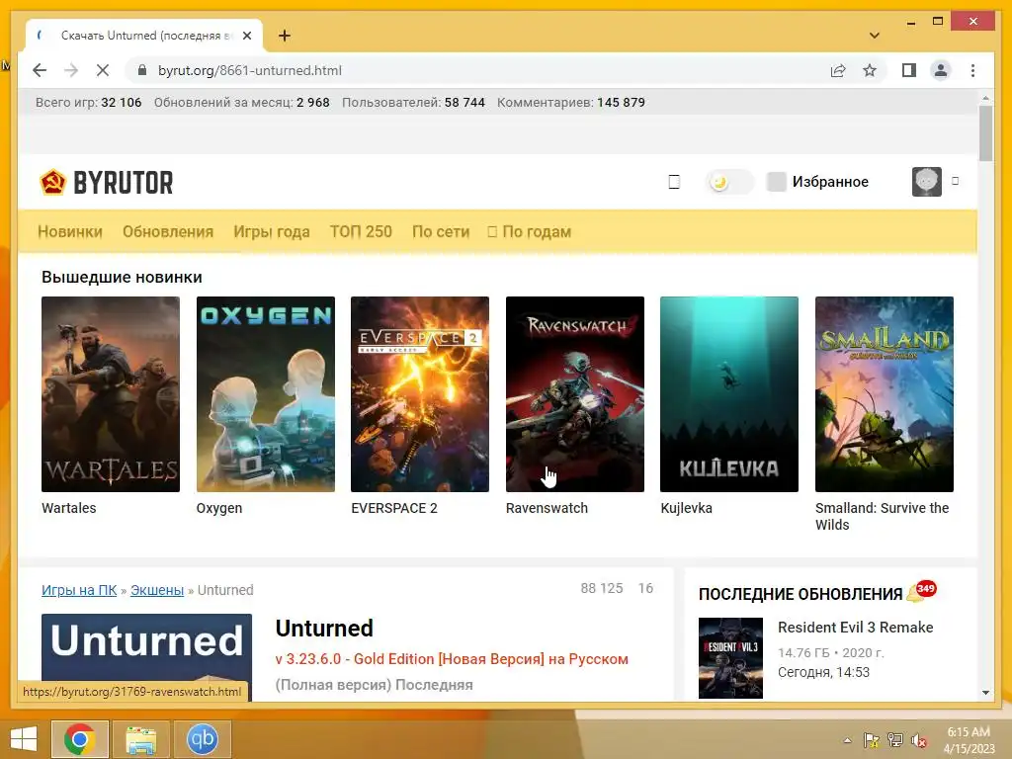
Task: Click the mobile device icon in header
Action: pyautogui.click(x=674, y=182)
